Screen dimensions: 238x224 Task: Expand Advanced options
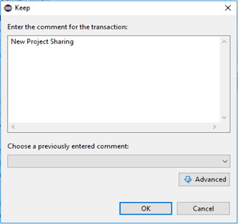[x=204, y=179]
